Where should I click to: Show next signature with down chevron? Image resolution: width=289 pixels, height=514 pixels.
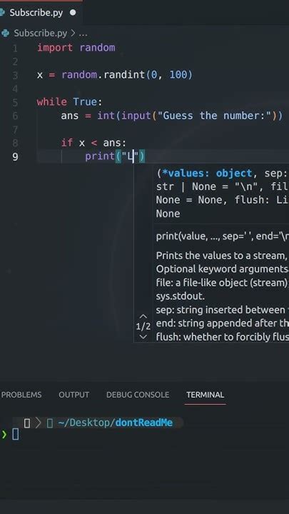tap(143, 337)
